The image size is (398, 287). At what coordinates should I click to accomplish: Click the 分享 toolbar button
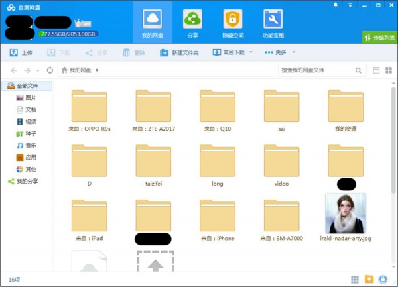tap(96, 53)
